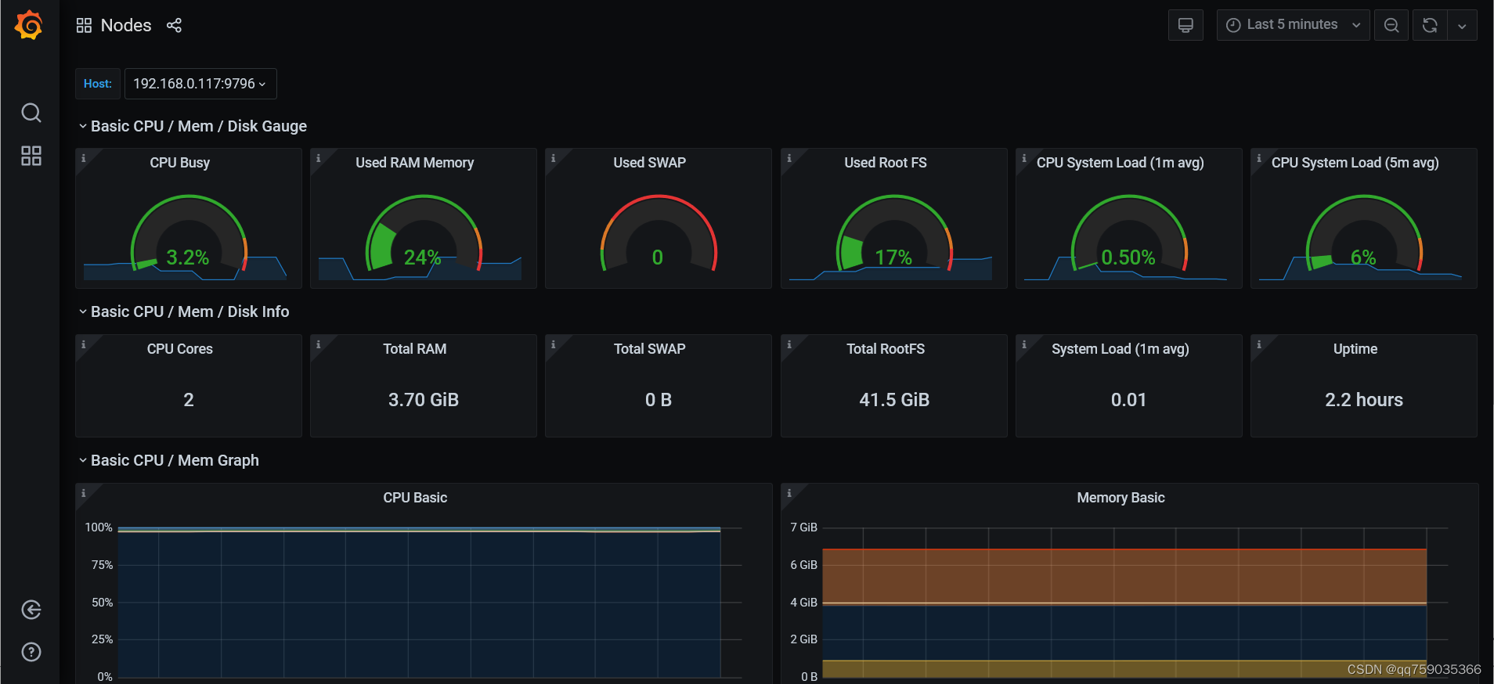The image size is (1494, 684).
Task: Click the 3.70 GiB Total RAM value
Action: coord(424,400)
